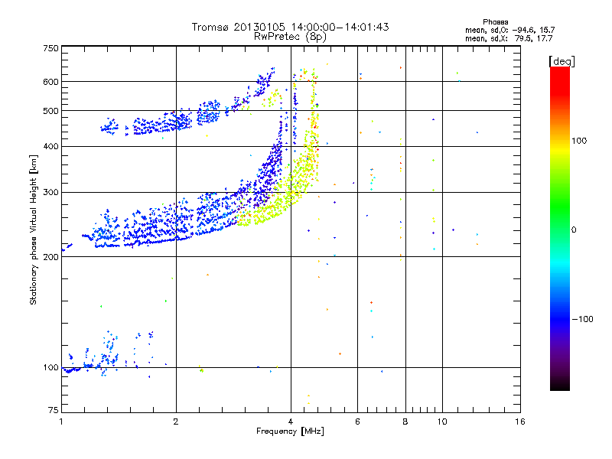Click the x-axis tick label '10'
Viewport: 612px width, 459px height.
click(442, 422)
